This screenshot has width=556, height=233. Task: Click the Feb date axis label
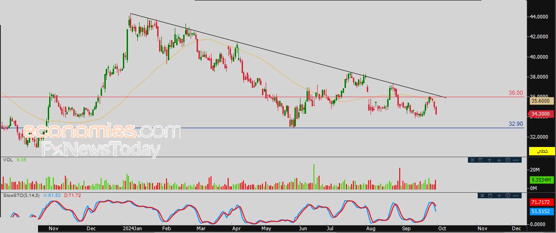click(166, 229)
